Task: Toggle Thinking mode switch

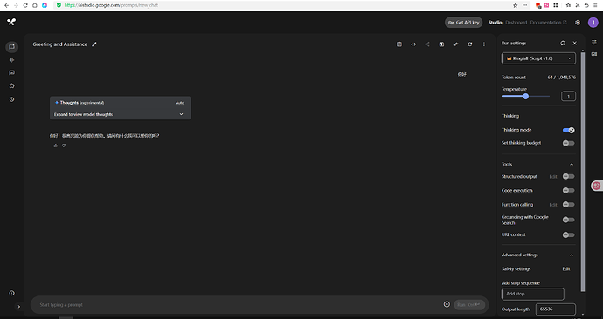Action: pyautogui.click(x=568, y=130)
